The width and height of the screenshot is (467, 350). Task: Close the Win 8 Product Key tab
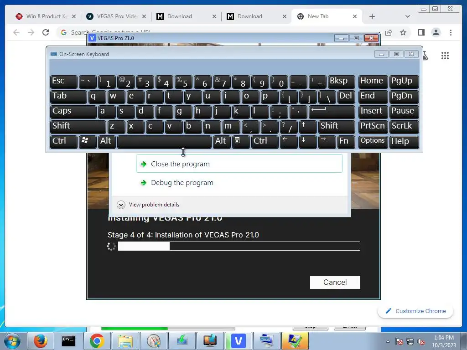pyautogui.click(x=74, y=16)
